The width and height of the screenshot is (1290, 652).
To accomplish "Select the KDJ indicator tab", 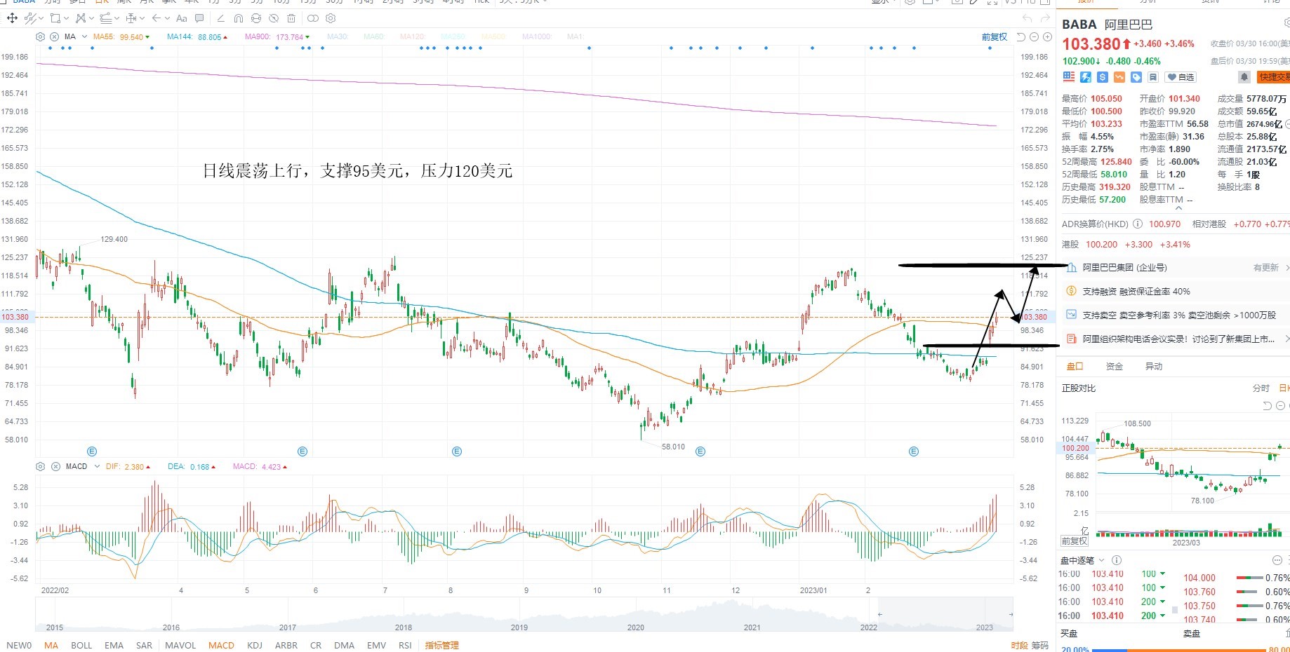I will [x=255, y=645].
